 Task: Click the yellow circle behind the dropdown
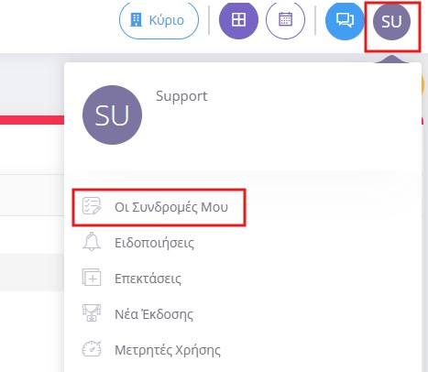coord(423,84)
